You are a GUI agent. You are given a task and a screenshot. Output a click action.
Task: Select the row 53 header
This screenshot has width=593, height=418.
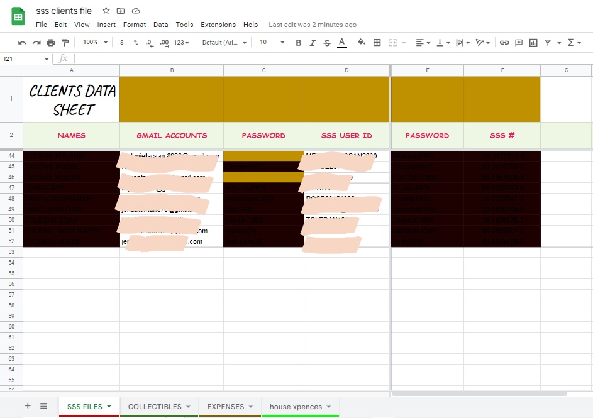pyautogui.click(x=11, y=251)
